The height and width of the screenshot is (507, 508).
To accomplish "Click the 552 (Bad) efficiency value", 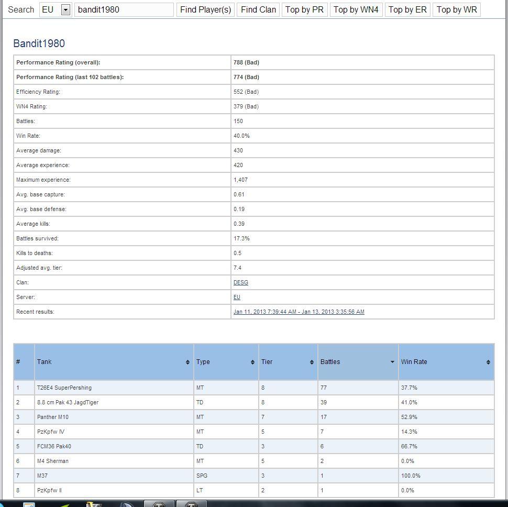I will (246, 92).
